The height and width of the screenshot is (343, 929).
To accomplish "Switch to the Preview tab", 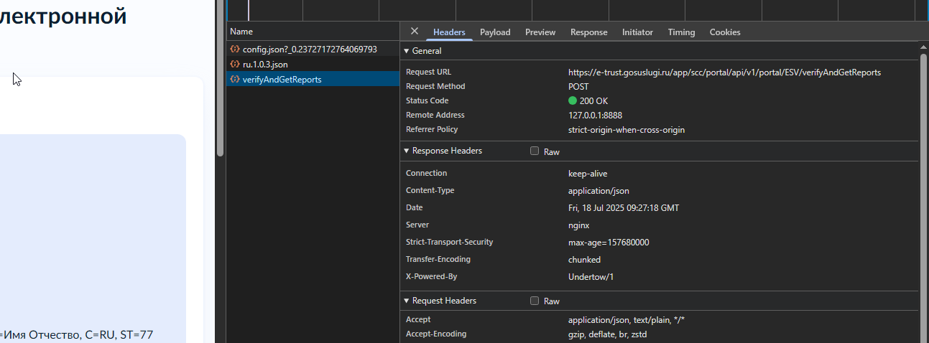I will point(540,32).
